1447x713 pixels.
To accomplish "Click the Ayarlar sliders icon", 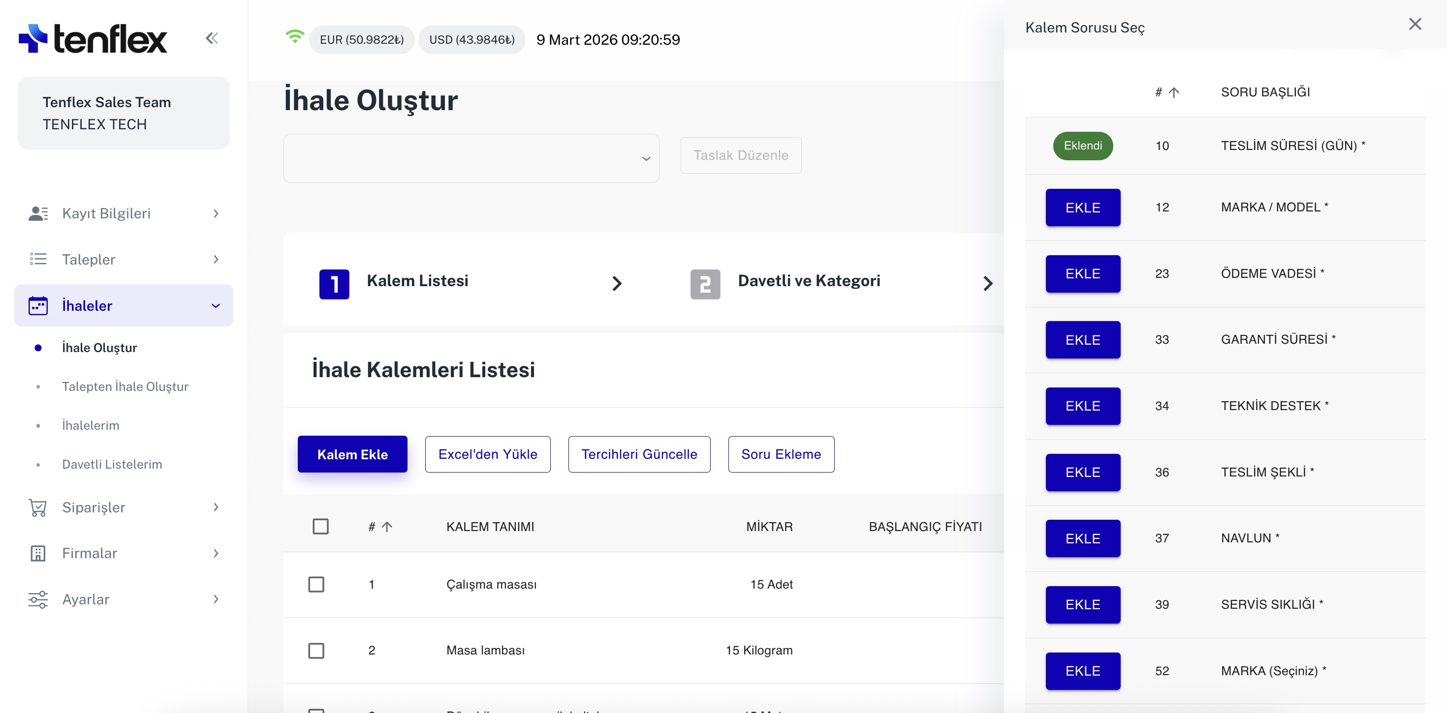I will pyautogui.click(x=38, y=599).
